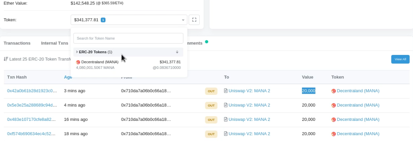Click the fullscreen token holdings icon
This screenshot has height=141, width=413.
click(194, 20)
